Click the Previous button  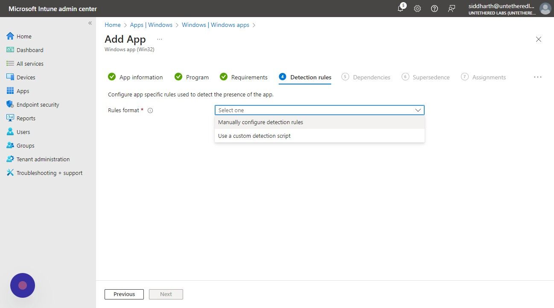[x=124, y=294]
